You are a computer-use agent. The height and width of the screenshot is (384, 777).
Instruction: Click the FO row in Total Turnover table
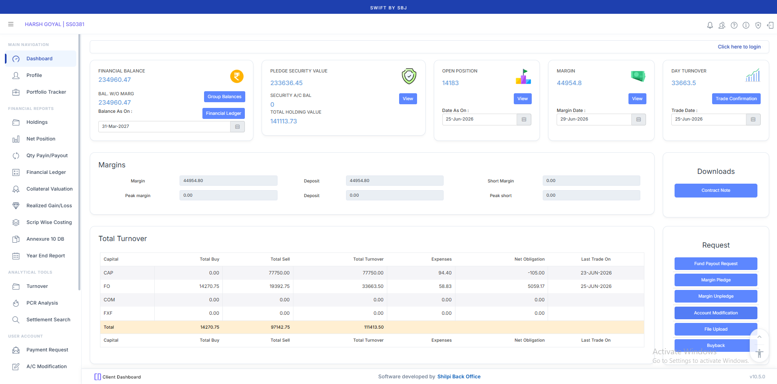click(x=372, y=286)
